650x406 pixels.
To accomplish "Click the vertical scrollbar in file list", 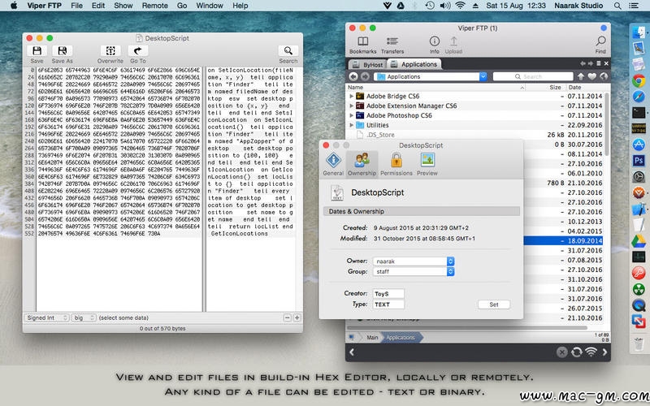I will [x=607, y=124].
